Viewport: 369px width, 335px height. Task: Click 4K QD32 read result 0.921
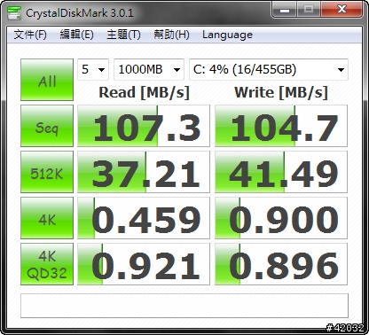click(x=144, y=264)
